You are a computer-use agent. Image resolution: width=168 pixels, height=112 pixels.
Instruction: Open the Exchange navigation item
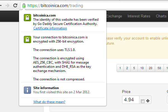(x=114, y=16)
